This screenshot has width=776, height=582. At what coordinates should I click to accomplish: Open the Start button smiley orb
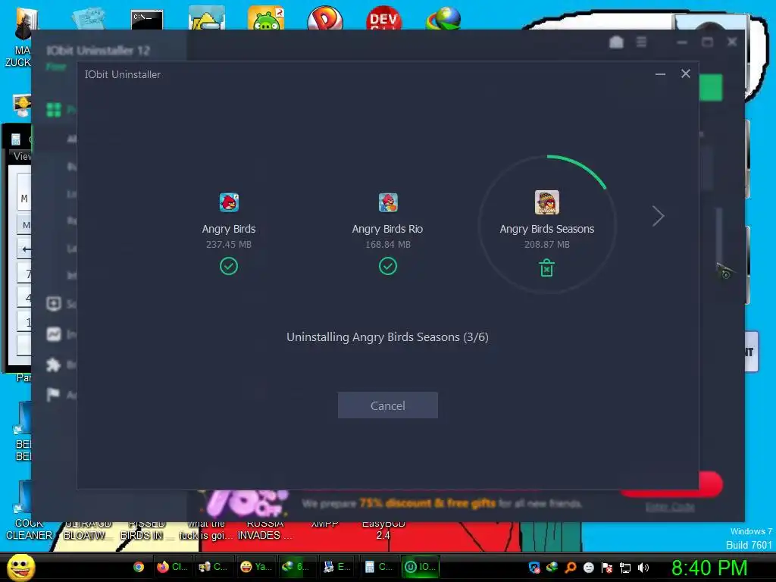point(21,567)
